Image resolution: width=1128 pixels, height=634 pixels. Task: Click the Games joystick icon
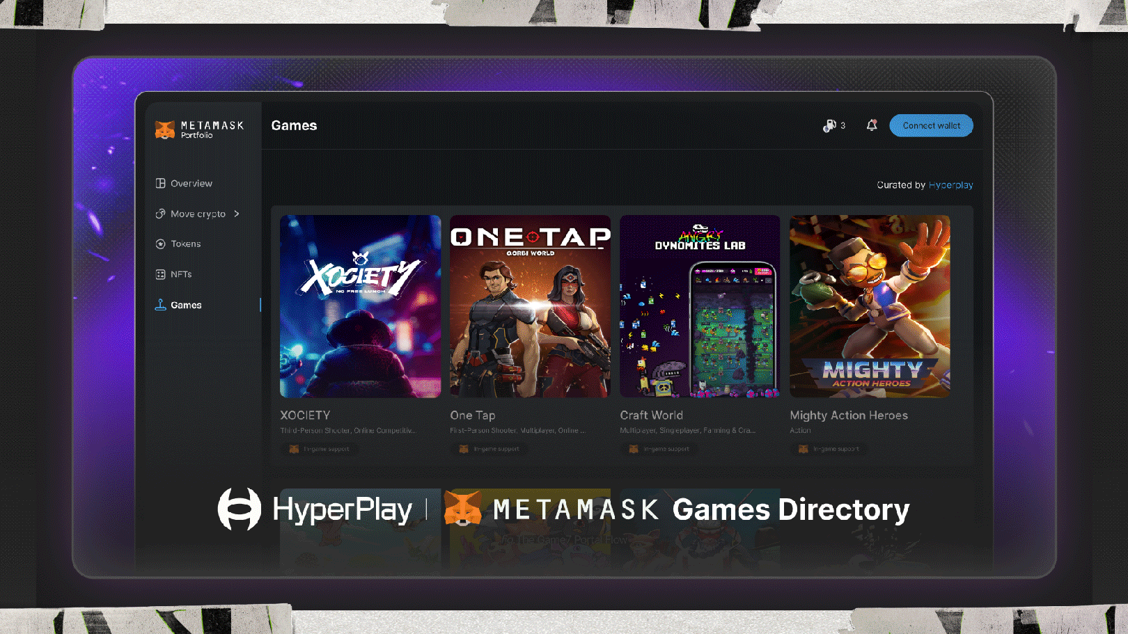click(161, 305)
